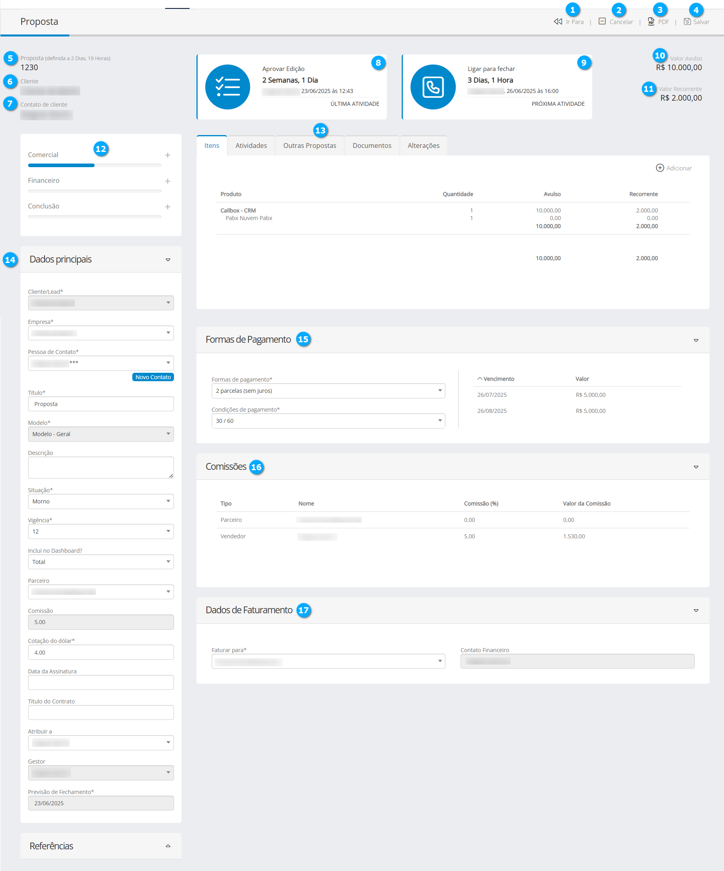Click the Descrição text area
The width and height of the screenshot is (724, 871).
click(101, 467)
